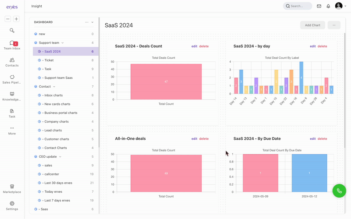Click the main content vertical scrollbar
351x219 pixels.
pyautogui.click(x=344, y=91)
